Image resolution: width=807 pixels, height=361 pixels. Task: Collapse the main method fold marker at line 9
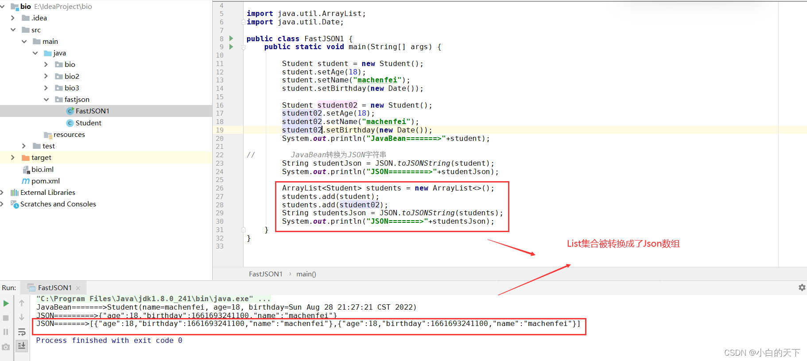[243, 47]
